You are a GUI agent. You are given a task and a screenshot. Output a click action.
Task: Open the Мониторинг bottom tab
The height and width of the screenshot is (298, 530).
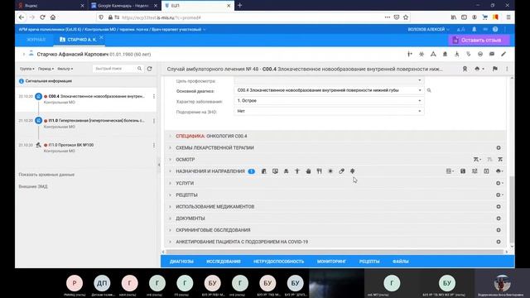click(331, 262)
